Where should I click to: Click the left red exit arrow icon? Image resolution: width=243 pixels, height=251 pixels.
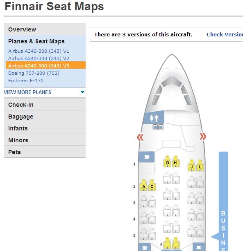140,137
